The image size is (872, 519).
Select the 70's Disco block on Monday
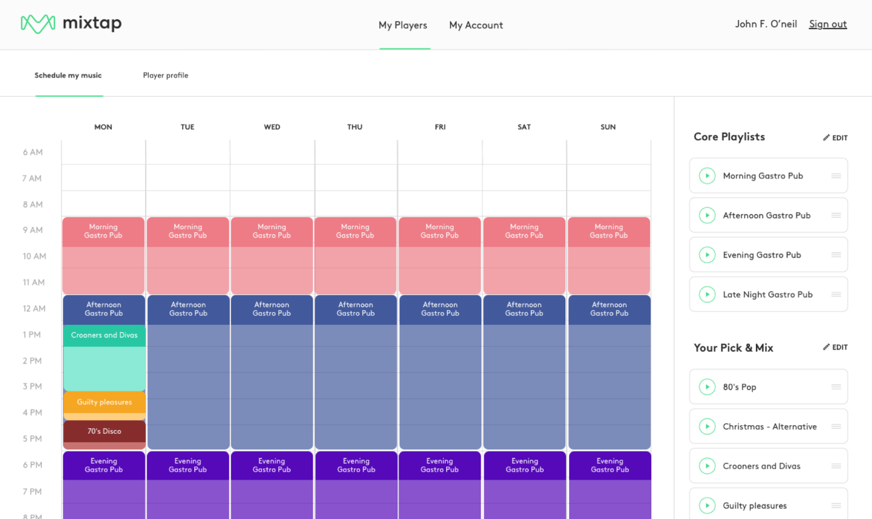tap(104, 432)
